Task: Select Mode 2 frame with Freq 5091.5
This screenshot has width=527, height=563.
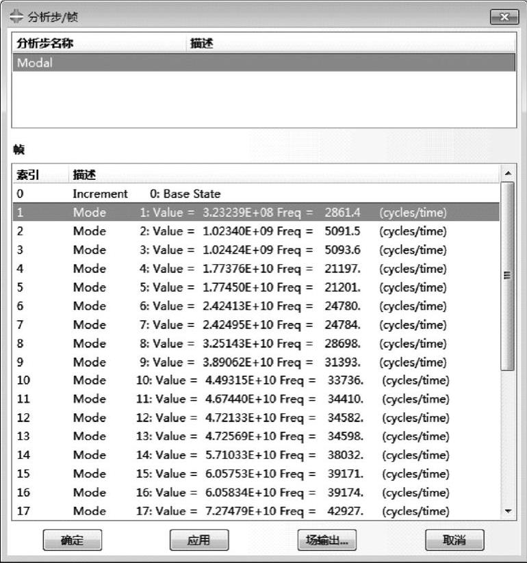Action: [256, 231]
